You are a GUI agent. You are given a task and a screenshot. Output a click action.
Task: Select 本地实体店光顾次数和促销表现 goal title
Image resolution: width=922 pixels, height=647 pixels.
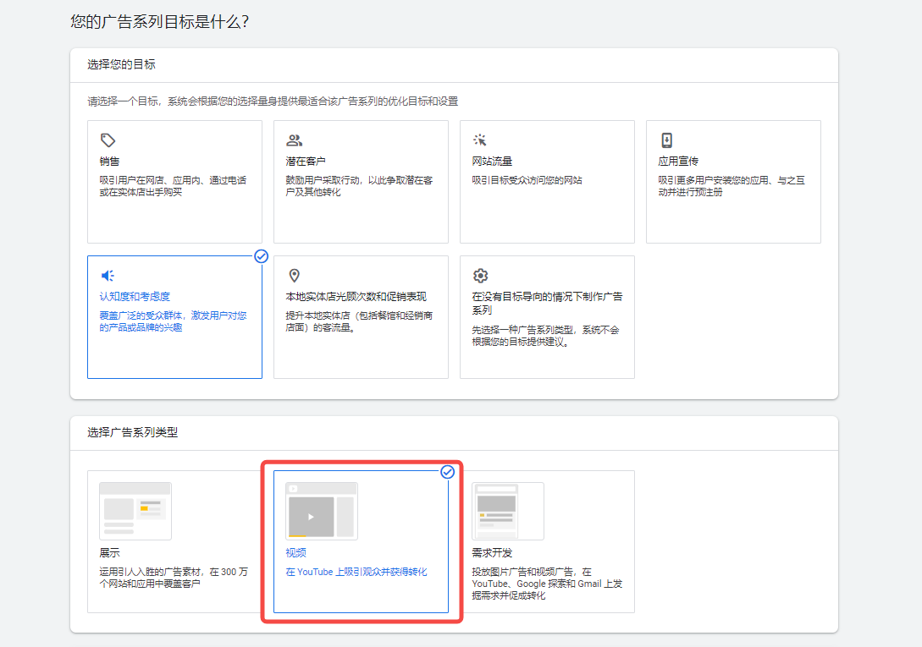(x=356, y=297)
